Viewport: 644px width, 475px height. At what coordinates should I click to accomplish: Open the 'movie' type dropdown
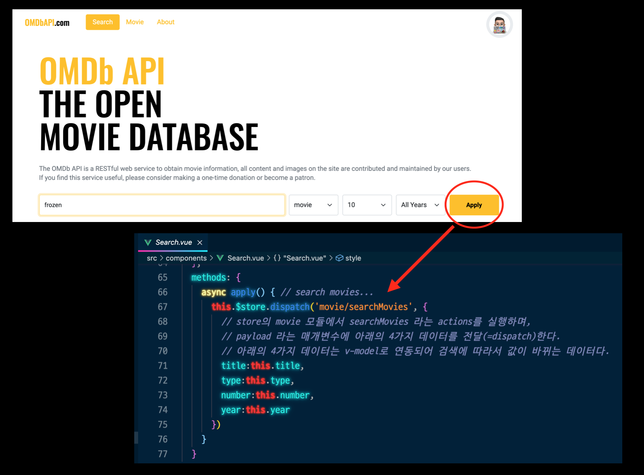pos(313,205)
